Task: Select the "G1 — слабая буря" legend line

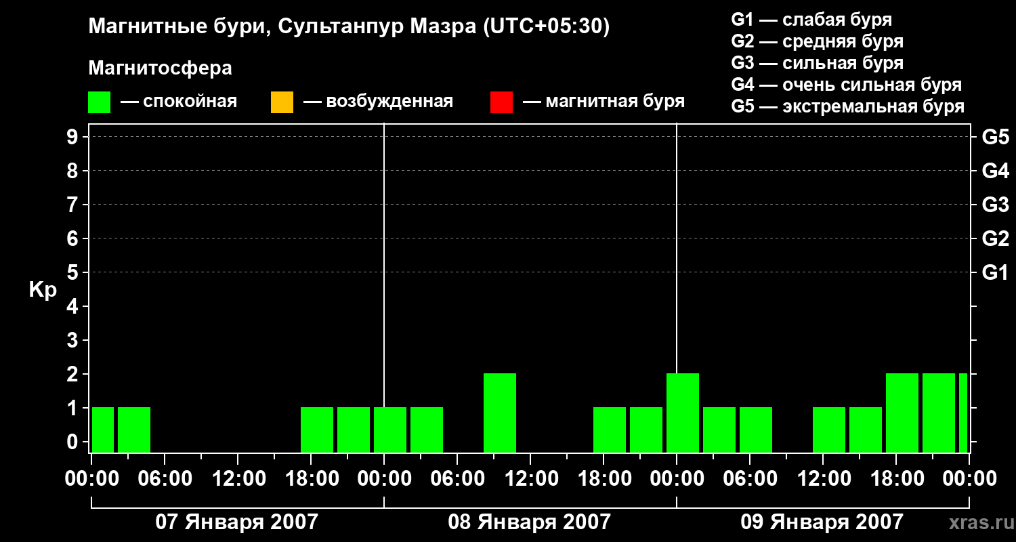Action: tap(811, 20)
